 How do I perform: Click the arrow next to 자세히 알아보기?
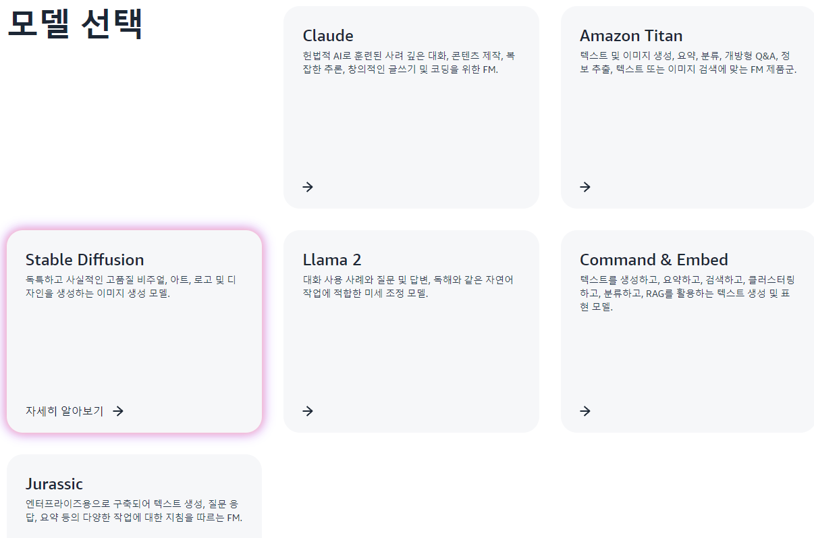coord(119,410)
